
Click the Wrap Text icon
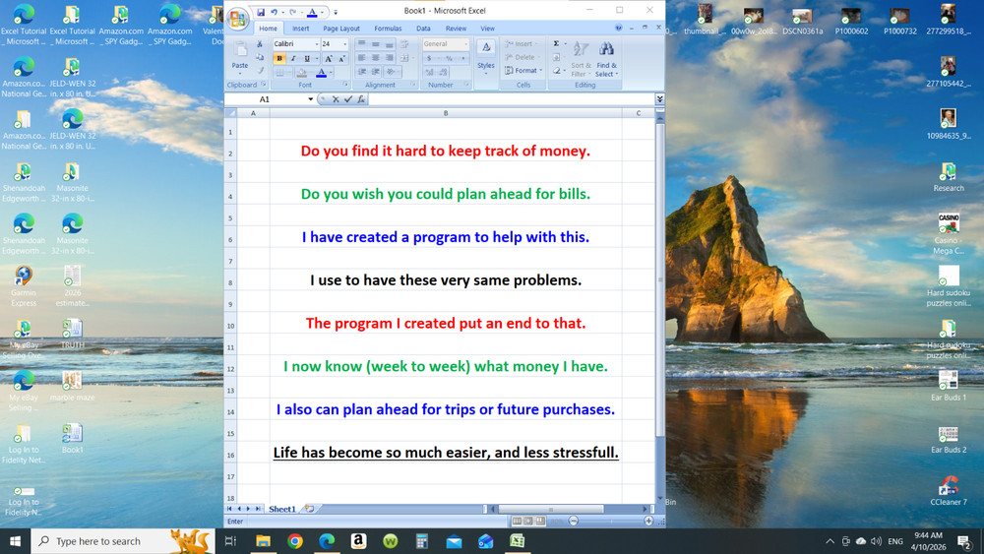404,44
